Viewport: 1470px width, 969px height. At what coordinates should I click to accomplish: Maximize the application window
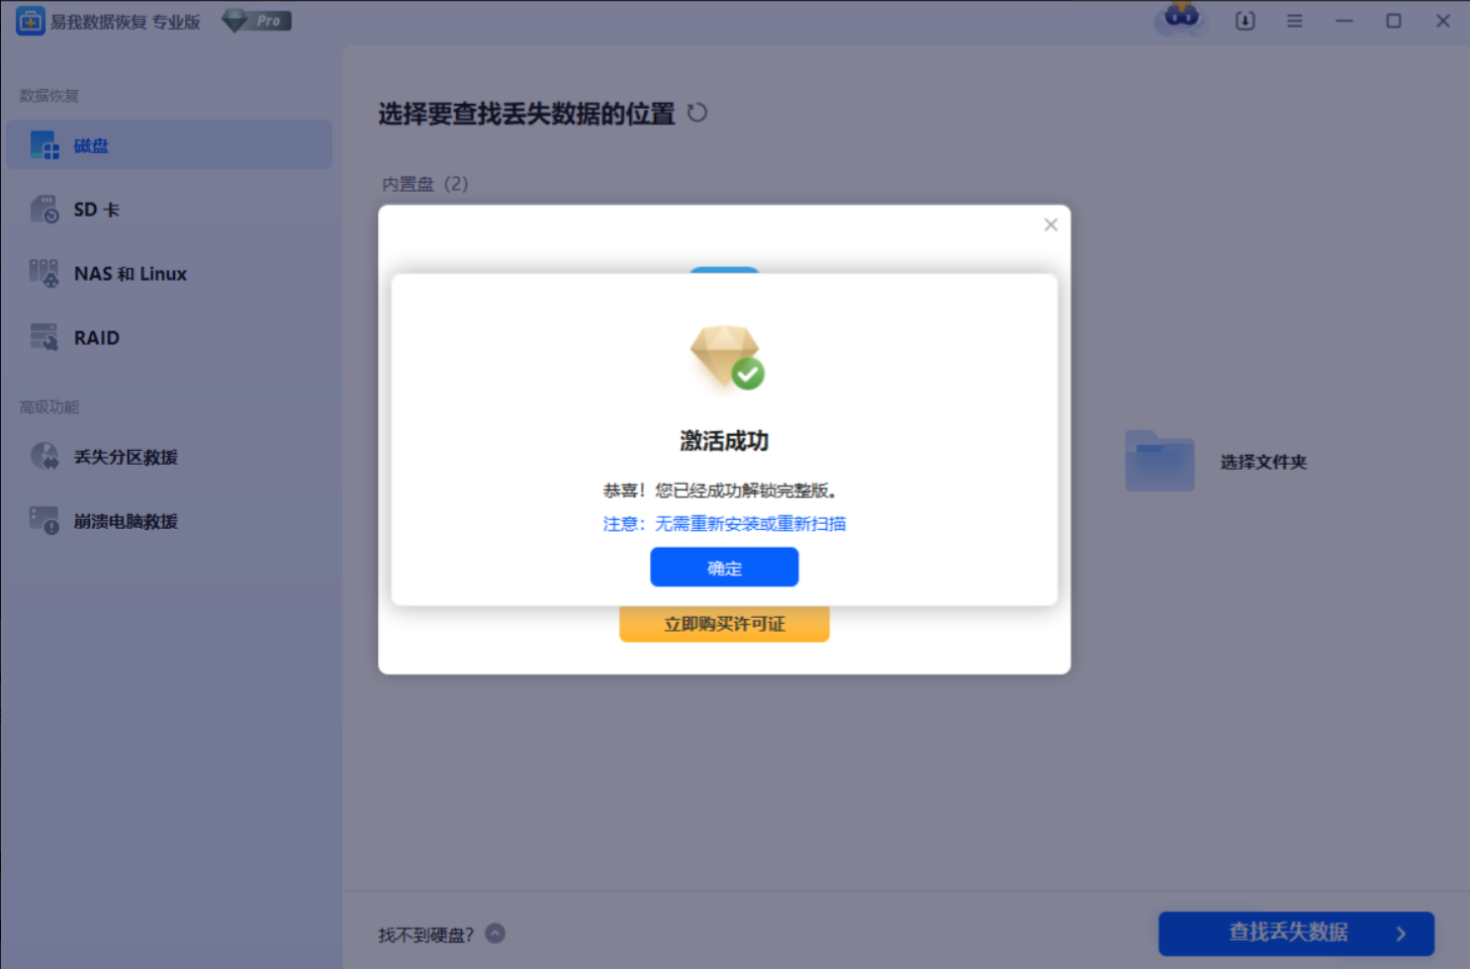pos(1394,21)
